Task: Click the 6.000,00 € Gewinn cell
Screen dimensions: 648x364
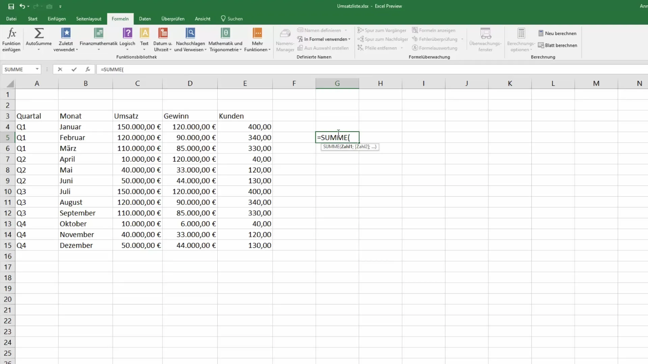Action: coord(190,224)
